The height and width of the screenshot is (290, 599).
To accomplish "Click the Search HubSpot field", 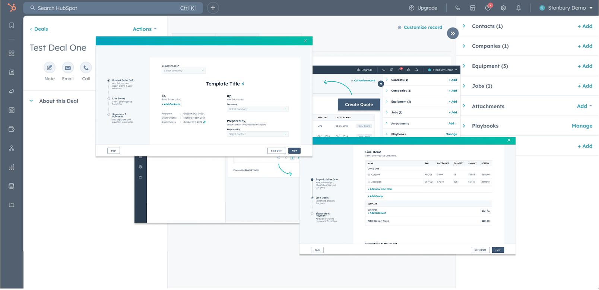I will pos(113,8).
